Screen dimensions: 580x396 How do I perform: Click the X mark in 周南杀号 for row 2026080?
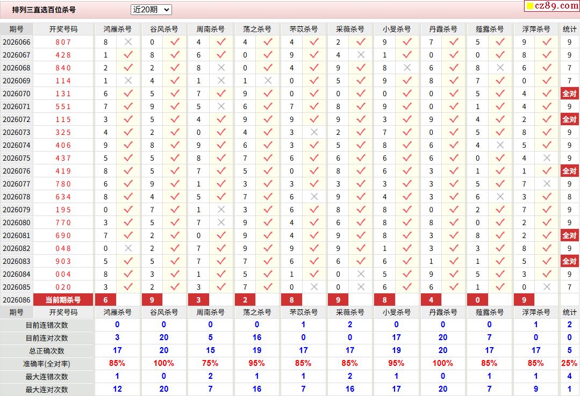click(221, 222)
